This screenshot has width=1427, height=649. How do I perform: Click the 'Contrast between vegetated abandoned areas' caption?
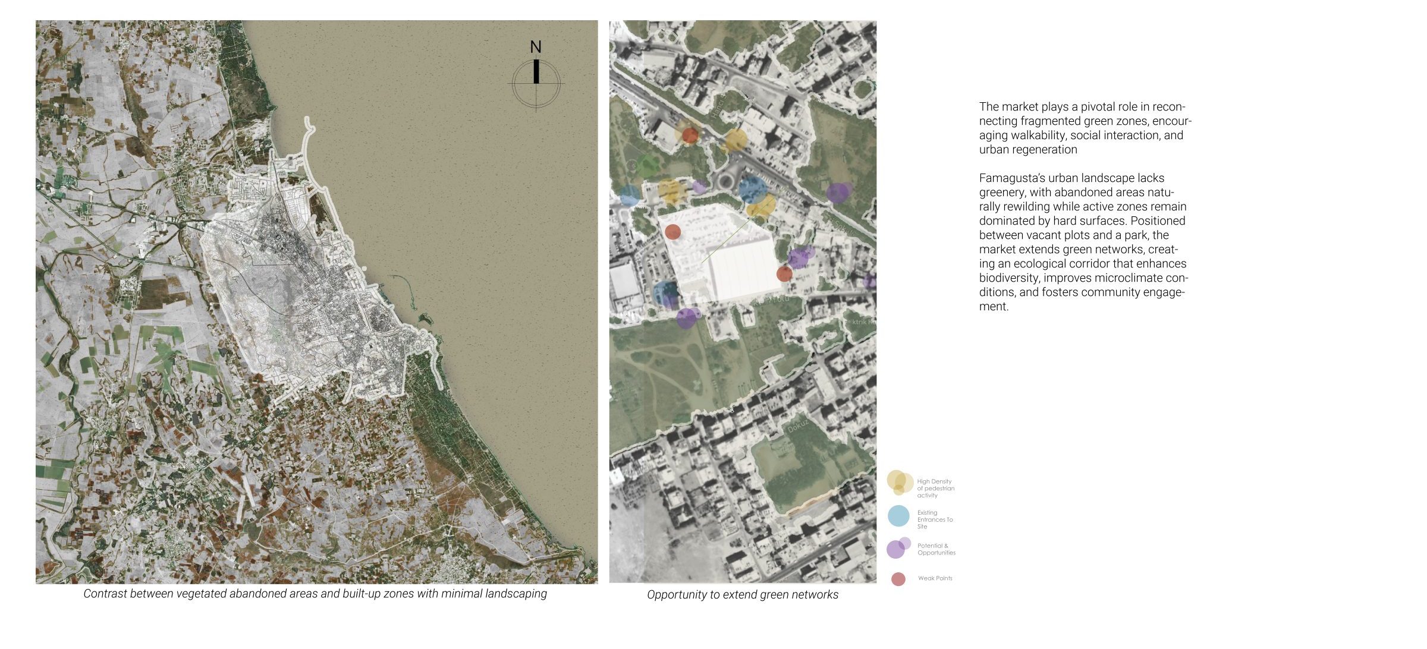tap(315, 594)
